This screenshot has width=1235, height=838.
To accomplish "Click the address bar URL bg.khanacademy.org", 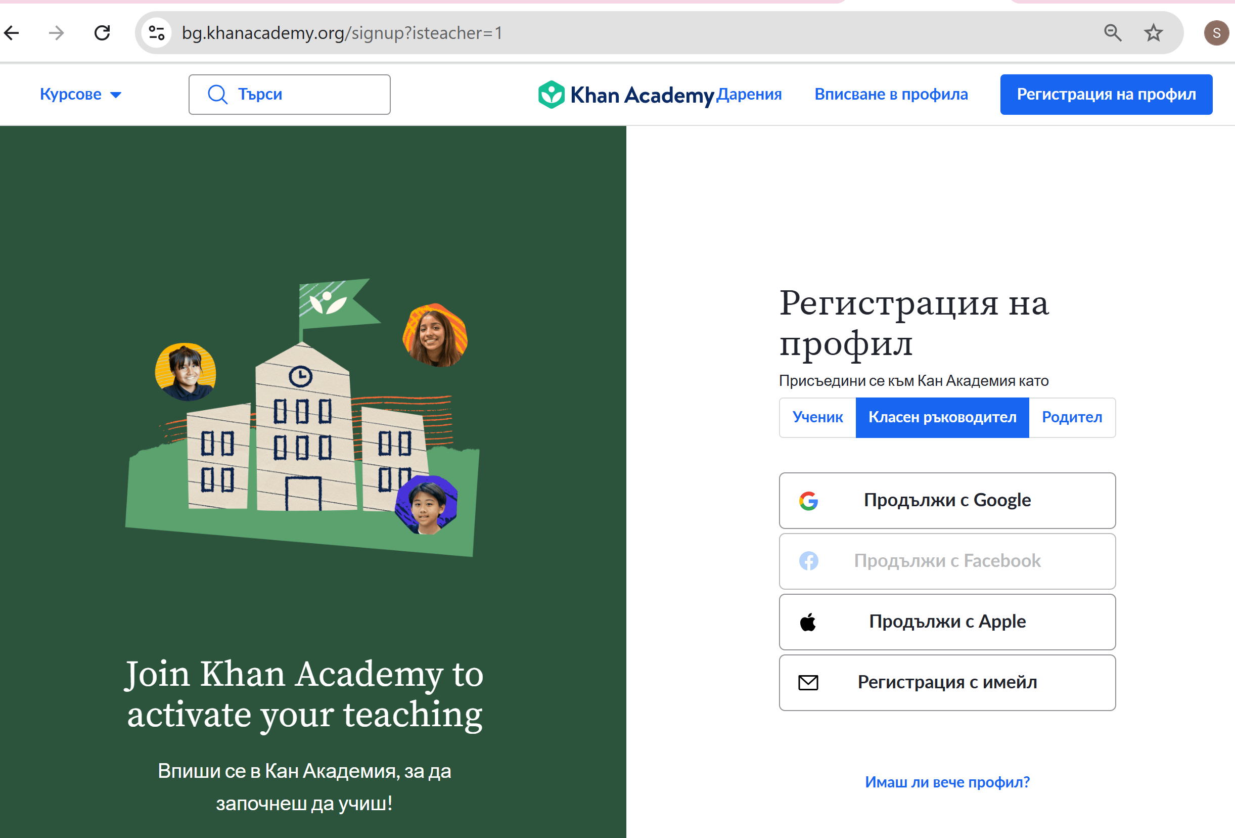I will [342, 33].
